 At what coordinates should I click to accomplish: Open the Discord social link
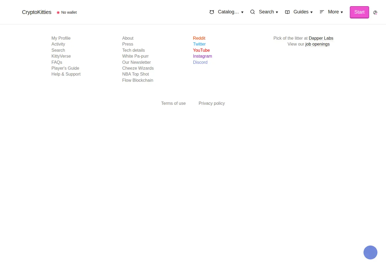point(200,62)
